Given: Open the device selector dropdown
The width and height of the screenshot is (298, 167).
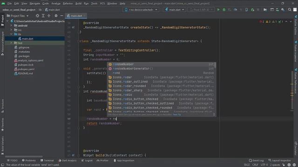Looking at the screenshot, I should (141, 10).
